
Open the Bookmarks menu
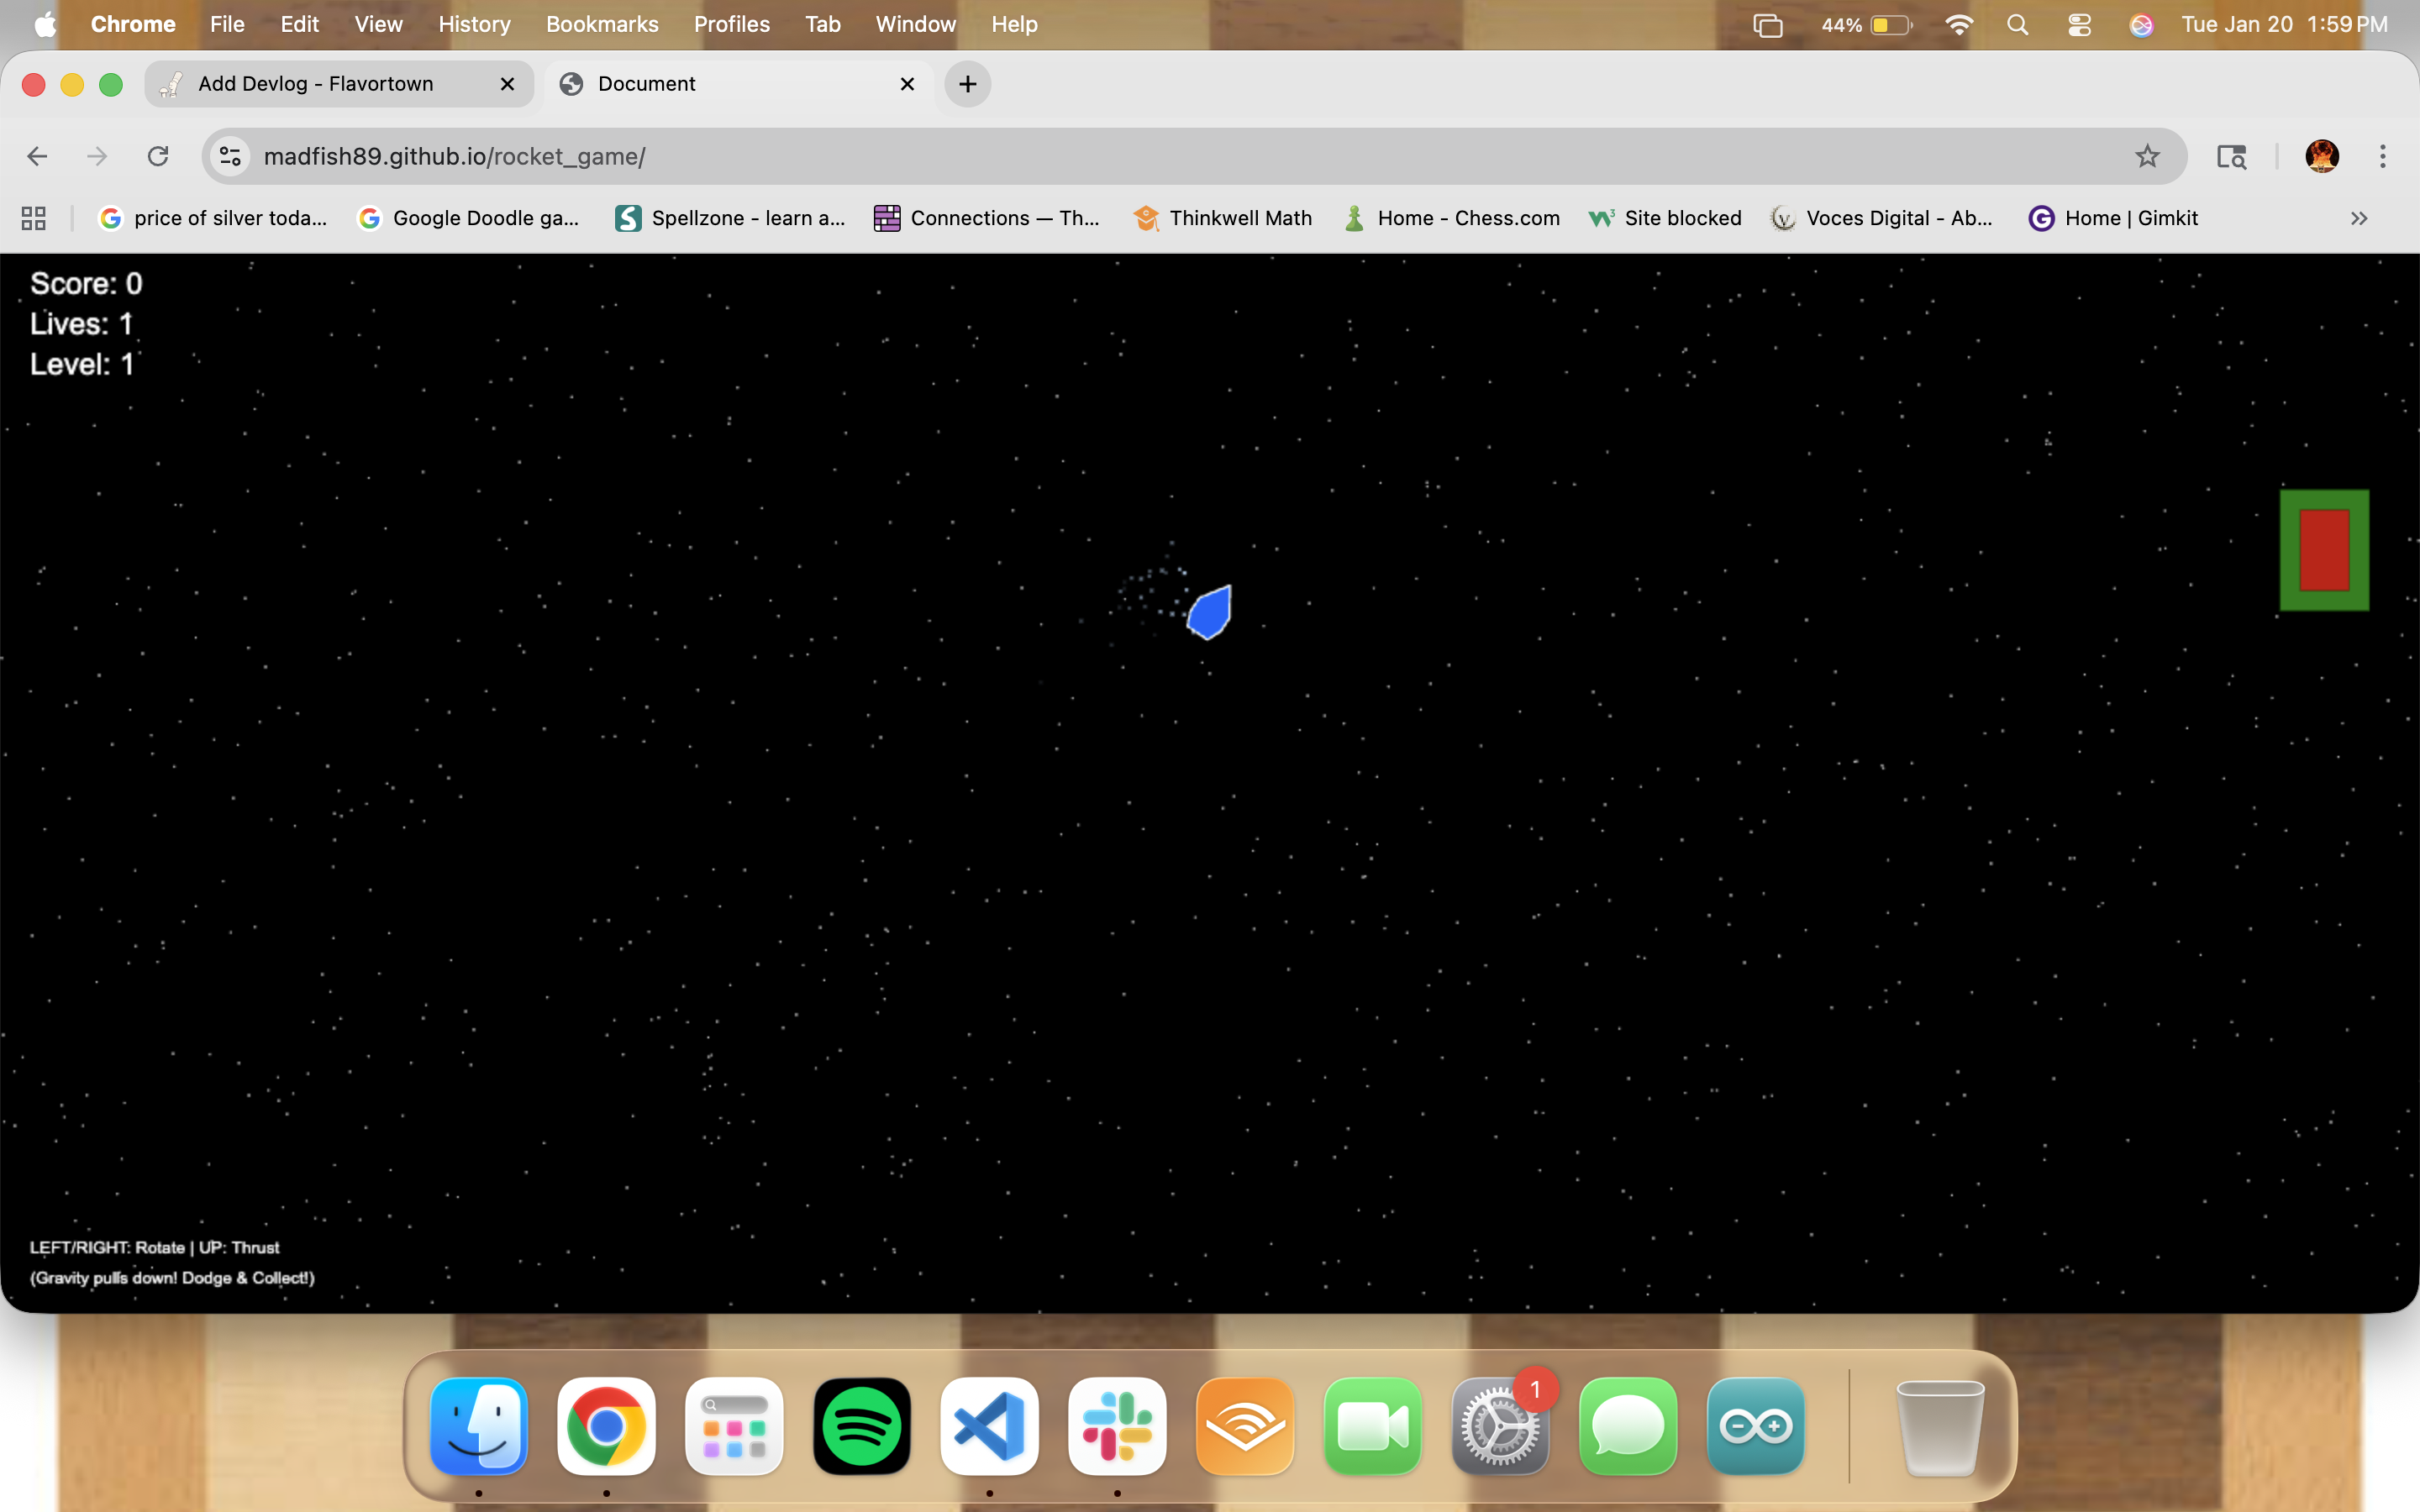tap(601, 24)
